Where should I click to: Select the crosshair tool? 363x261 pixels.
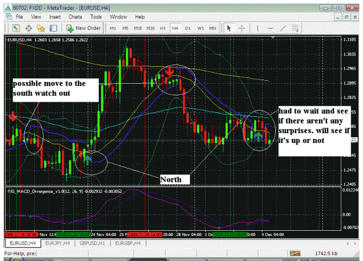click(242, 28)
